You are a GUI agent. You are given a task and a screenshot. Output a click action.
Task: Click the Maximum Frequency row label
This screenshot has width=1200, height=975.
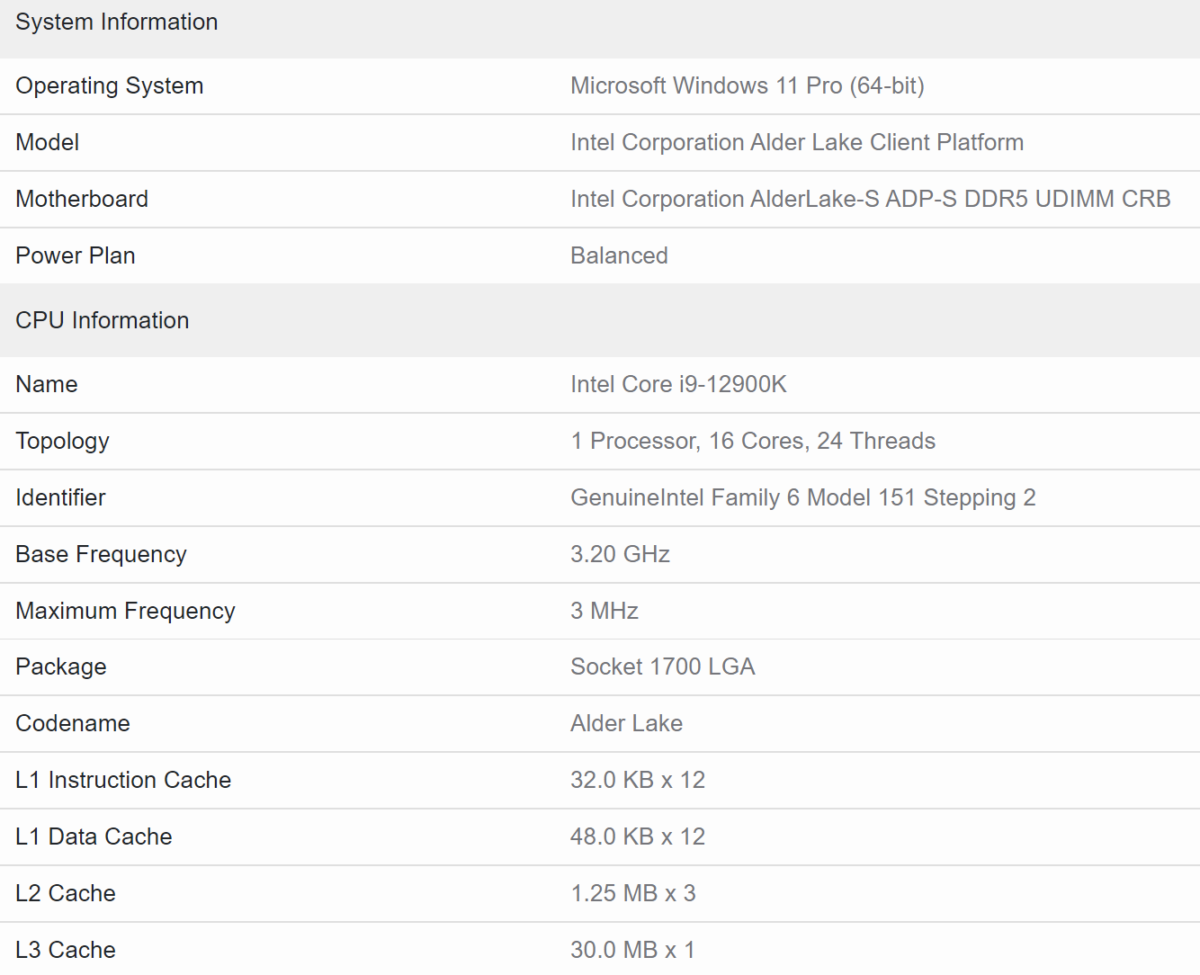[125, 611]
